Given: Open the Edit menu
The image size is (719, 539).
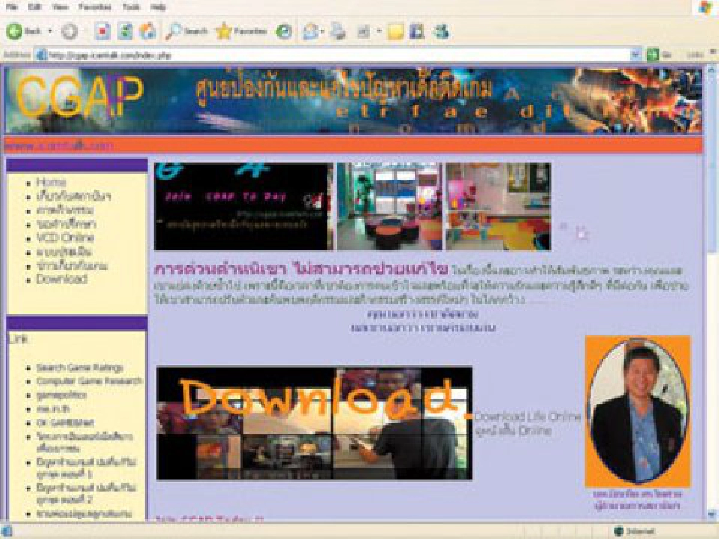Looking at the screenshot, I should click(34, 8).
